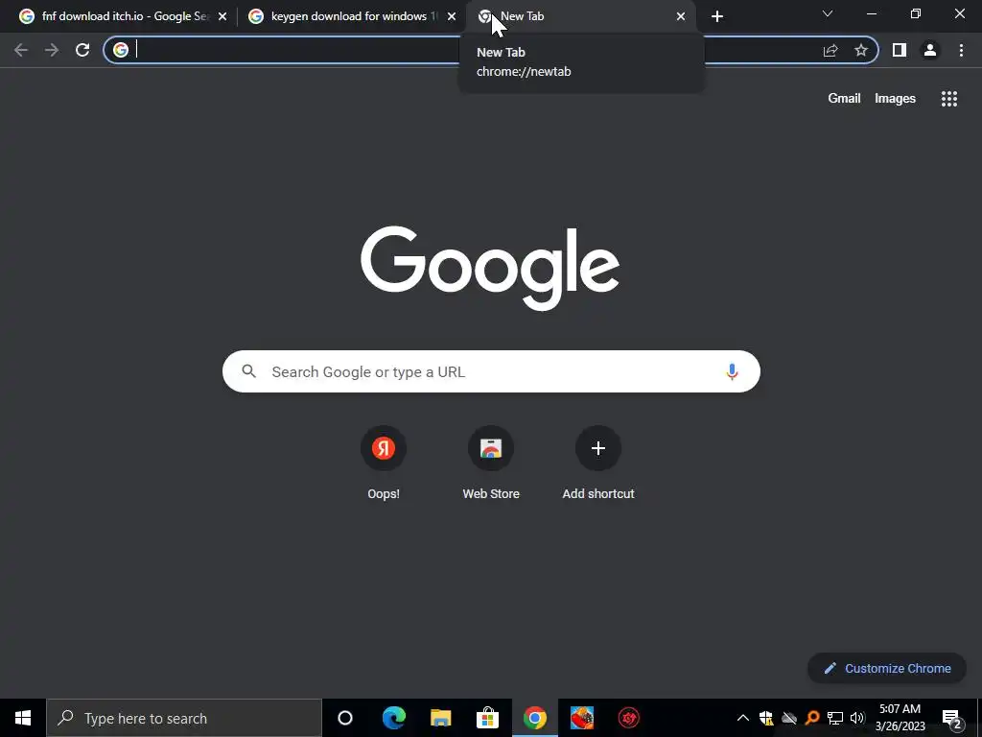Viewport: 982px width, 737px height.
Task: Open the Gmail link
Action: pos(844,99)
